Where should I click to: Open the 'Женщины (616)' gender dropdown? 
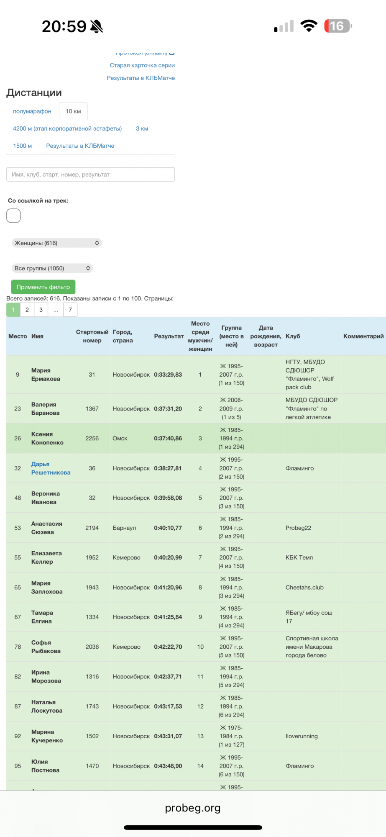click(56, 243)
